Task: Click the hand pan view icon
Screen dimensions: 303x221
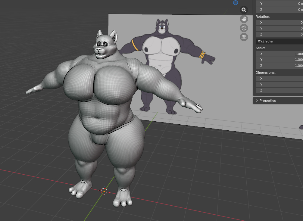Action: click(244, 19)
